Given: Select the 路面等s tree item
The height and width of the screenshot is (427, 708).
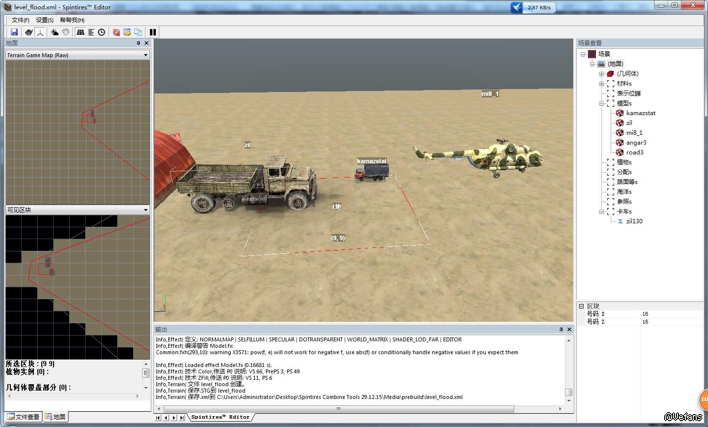Looking at the screenshot, I should pyautogui.click(x=627, y=182).
